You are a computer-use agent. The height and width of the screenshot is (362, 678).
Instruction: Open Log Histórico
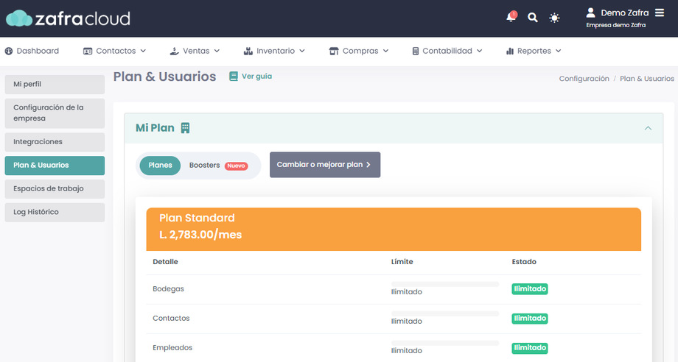coord(55,213)
